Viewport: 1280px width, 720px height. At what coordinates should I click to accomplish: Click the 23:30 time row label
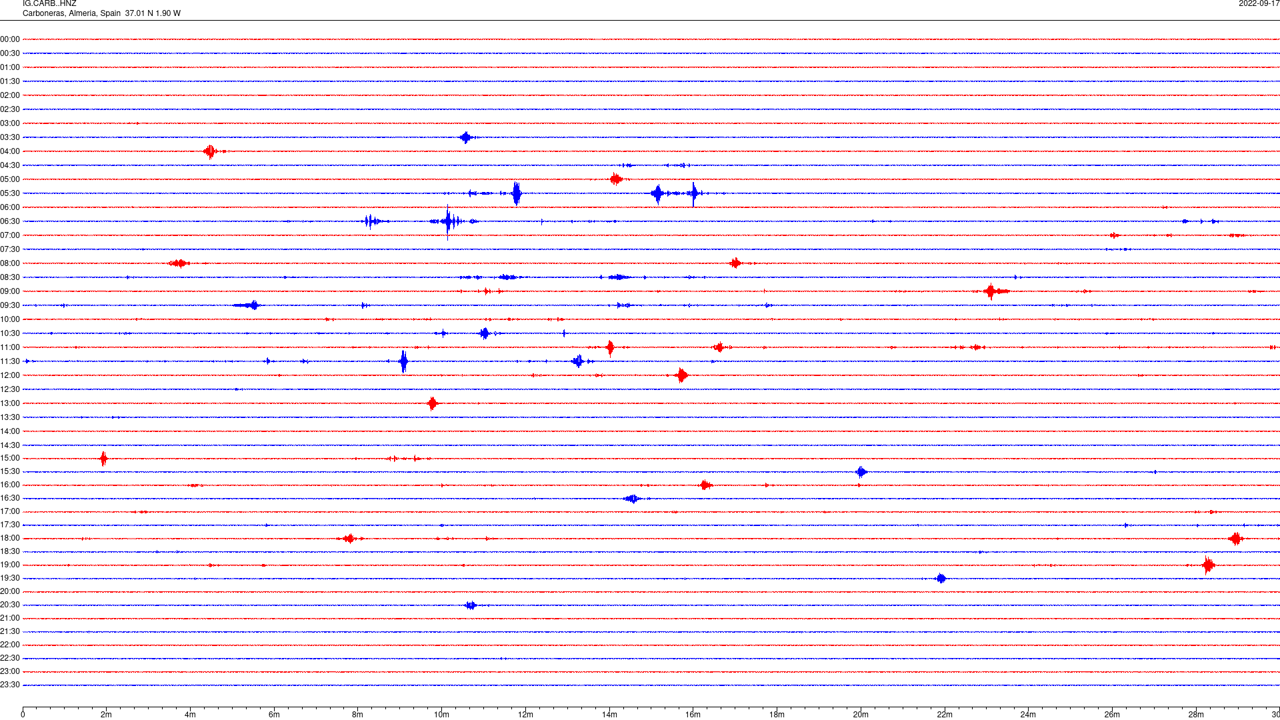pyautogui.click(x=10, y=685)
